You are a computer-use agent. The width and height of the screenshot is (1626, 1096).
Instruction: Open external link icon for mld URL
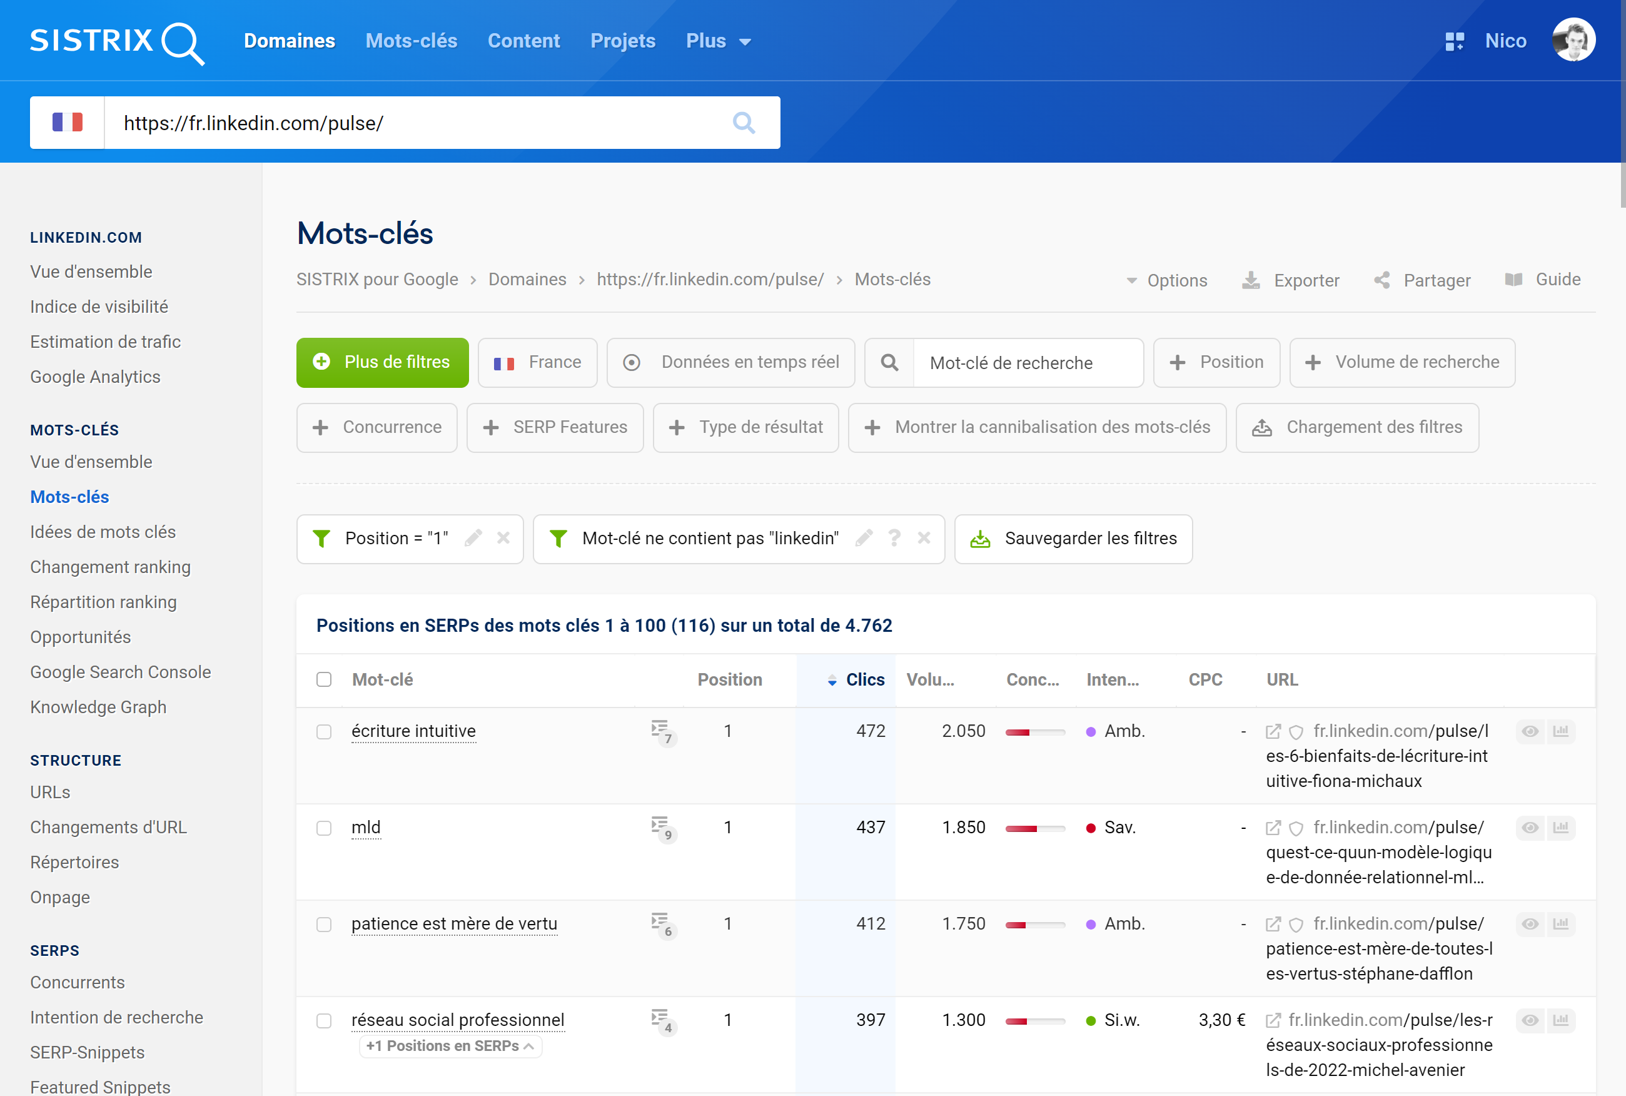pos(1273,828)
